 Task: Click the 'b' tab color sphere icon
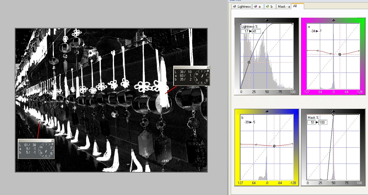tap(267, 7)
